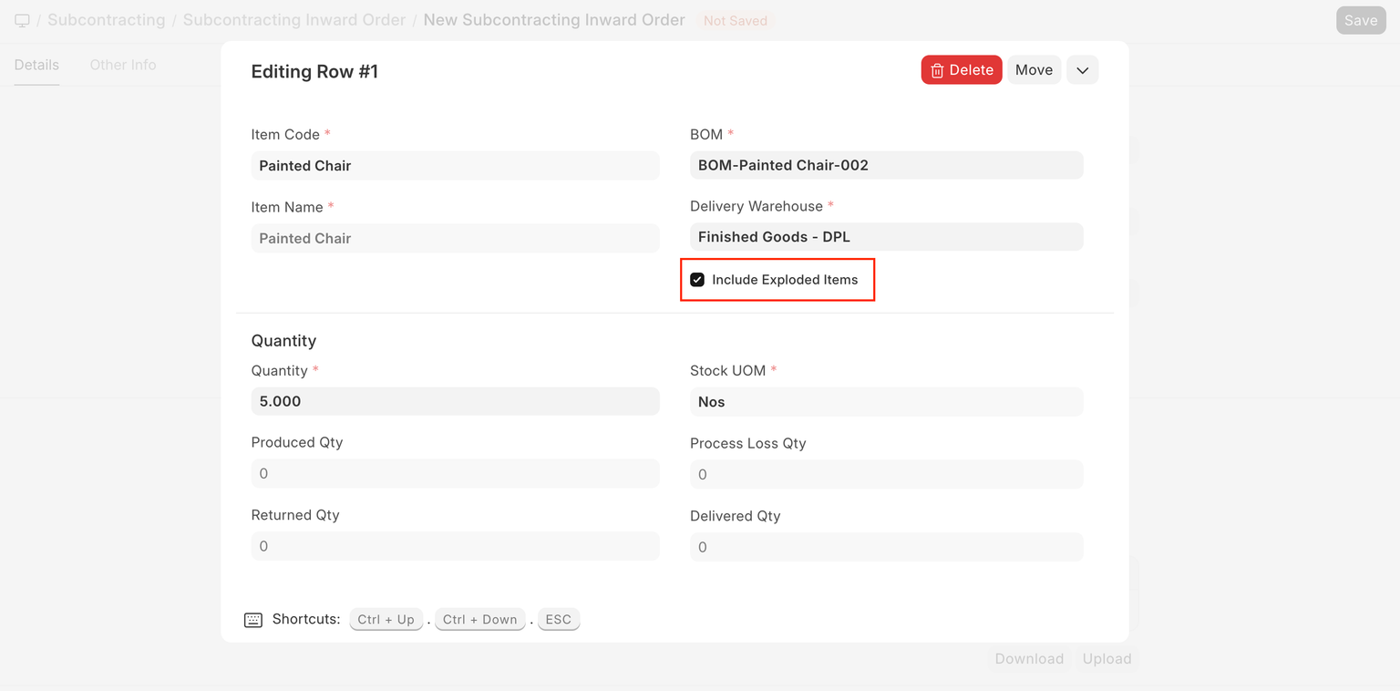The height and width of the screenshot is (691, 1400).
Task: Delete the current row
Action: point(962,70)
